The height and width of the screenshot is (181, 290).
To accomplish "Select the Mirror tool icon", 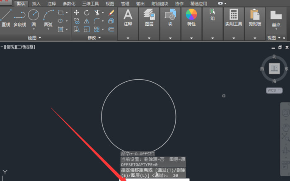I will 87,21.
